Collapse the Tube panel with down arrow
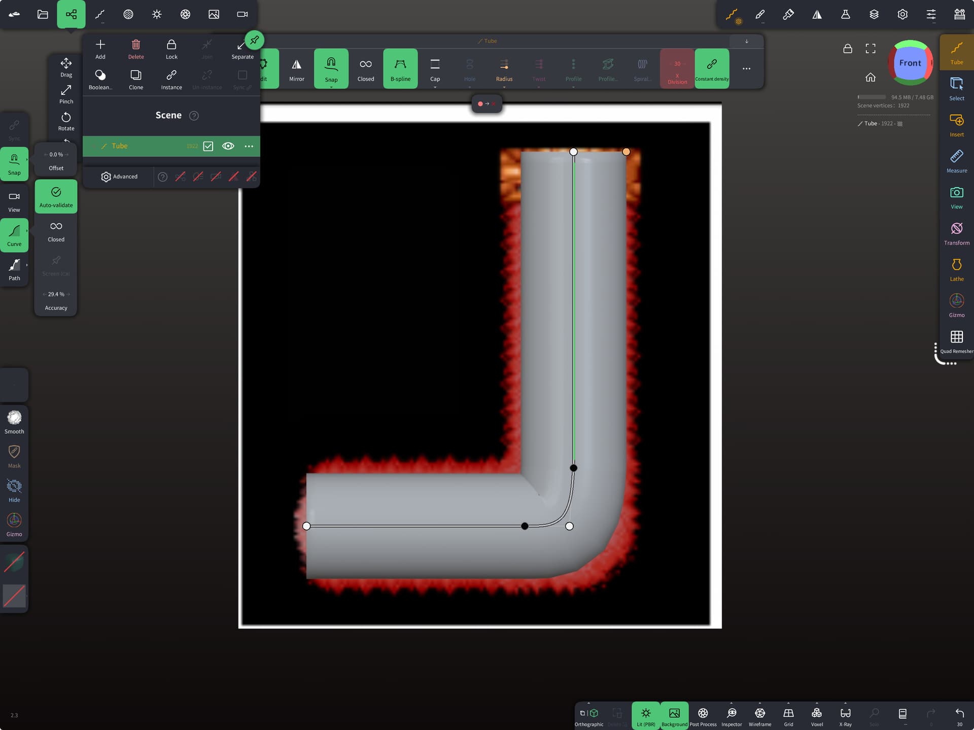Viewport: 974px width, 730px height. point(746,41)
